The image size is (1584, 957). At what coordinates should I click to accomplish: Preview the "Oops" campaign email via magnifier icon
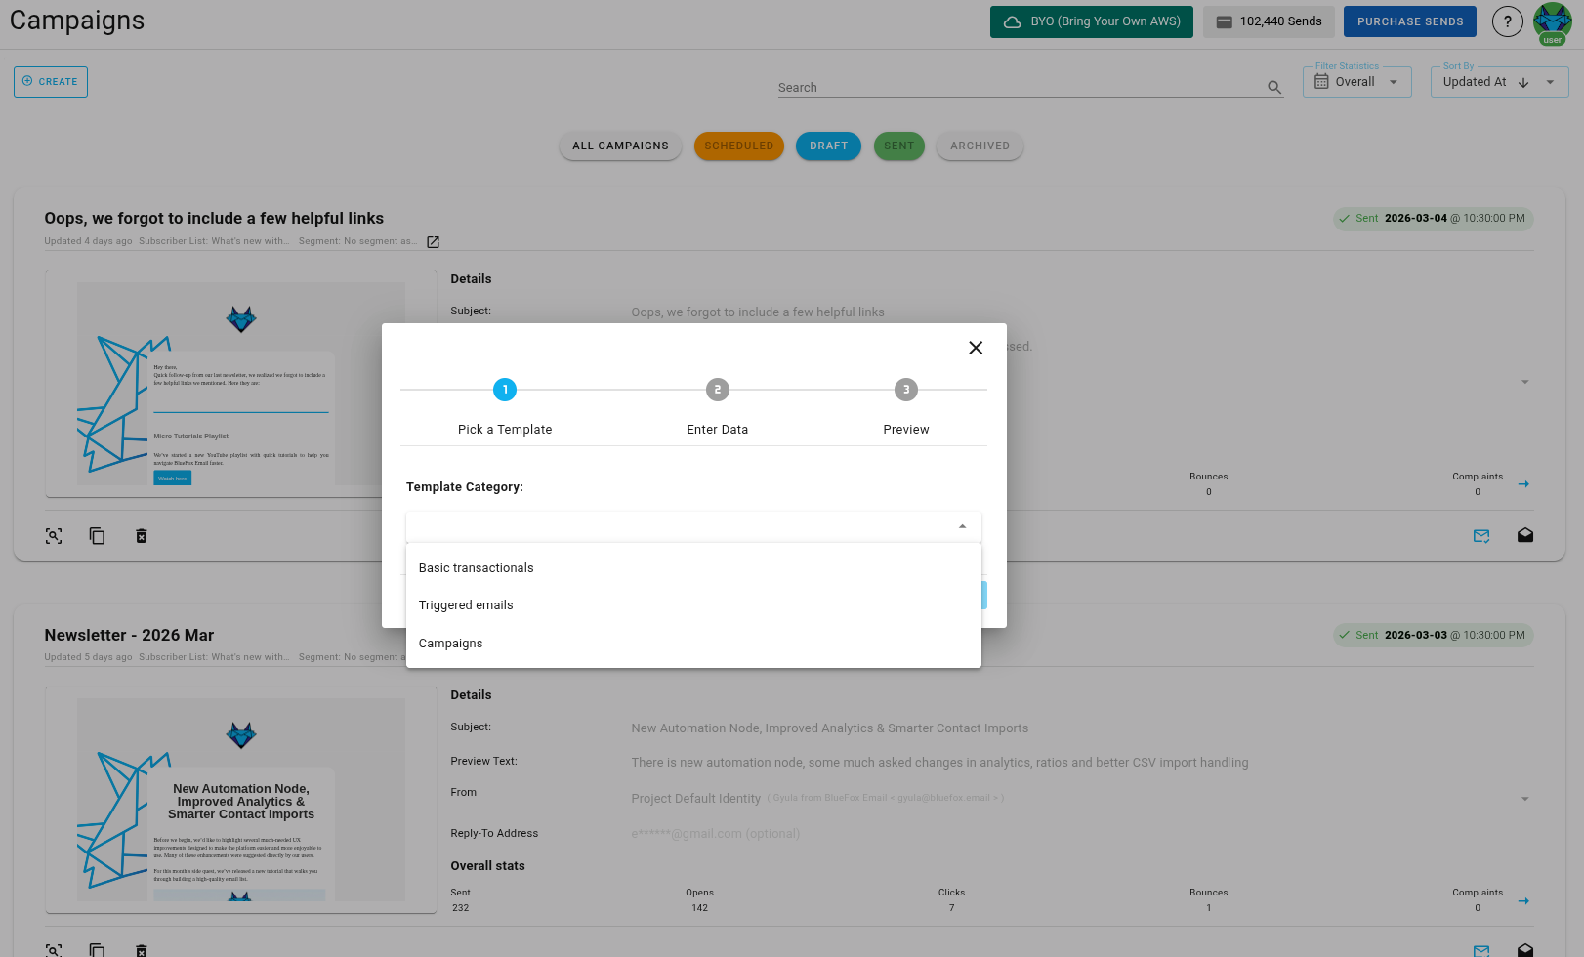pos(53,535)
